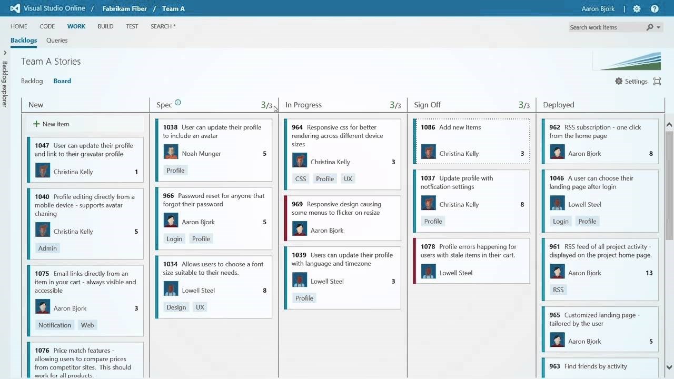Click Aaron Bjork avatar on card 1075
Viewport: 674px width, 379px height.
[43, 307]
